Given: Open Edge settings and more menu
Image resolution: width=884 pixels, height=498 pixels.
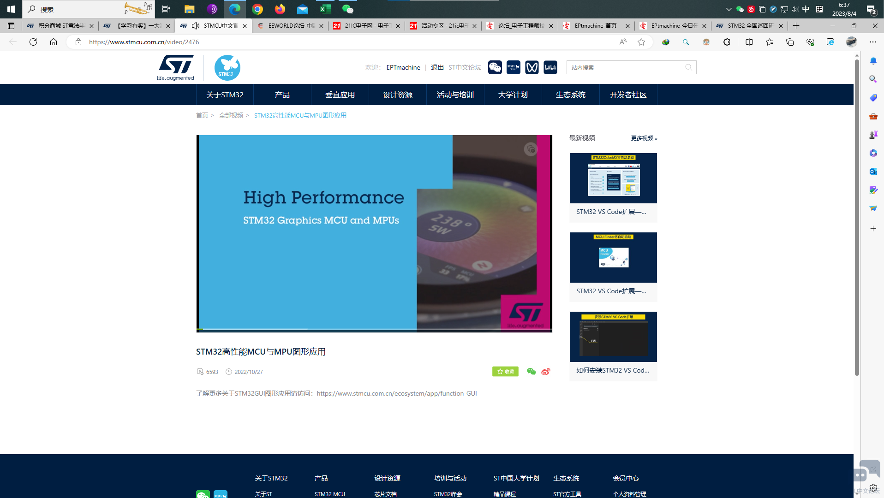Looking at the screenshot, I should click(x=872, y=42).
